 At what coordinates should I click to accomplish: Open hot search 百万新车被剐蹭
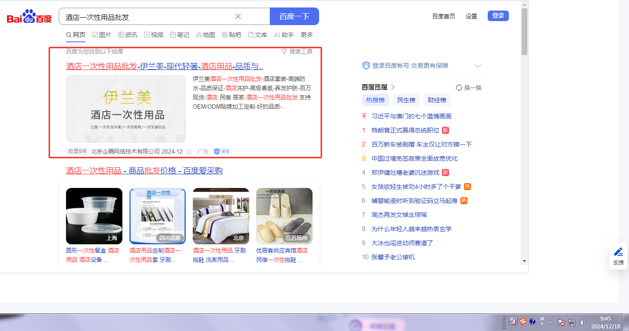[422, 144]
